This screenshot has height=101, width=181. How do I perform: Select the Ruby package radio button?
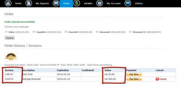tap(6, 32)
